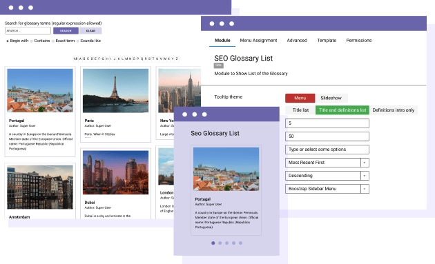Filter glossary by letter A
This screenshot has width=435, height=264.
click(81, 59)
